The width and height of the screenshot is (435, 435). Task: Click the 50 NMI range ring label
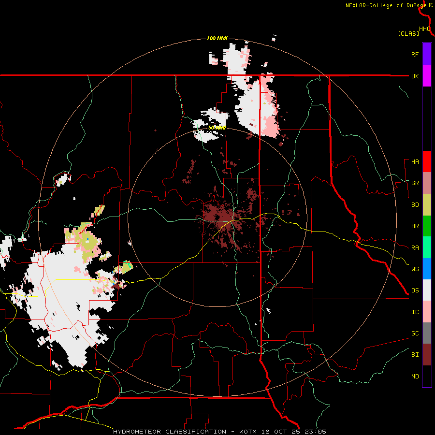(217, 128)
